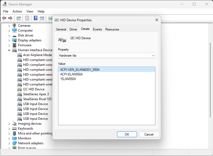Expand the Monitors node
The width and height of the screenshot is (213, 156).
click(9, 139)
